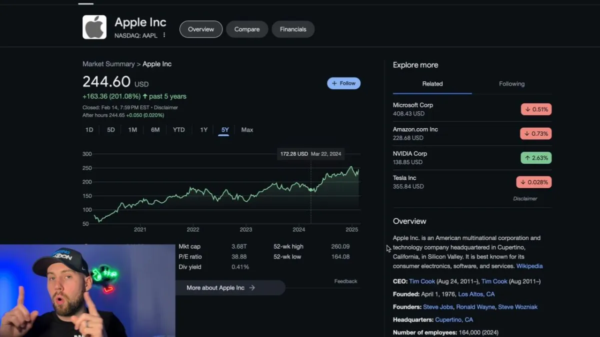Open the Los Altos, CA link
The image size is (600, 337).
coord(476,294)
